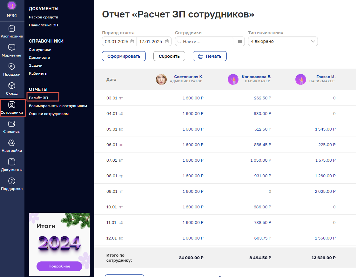Click the folder icon next to employee search

pyautogui.click(x=240, y=42)
